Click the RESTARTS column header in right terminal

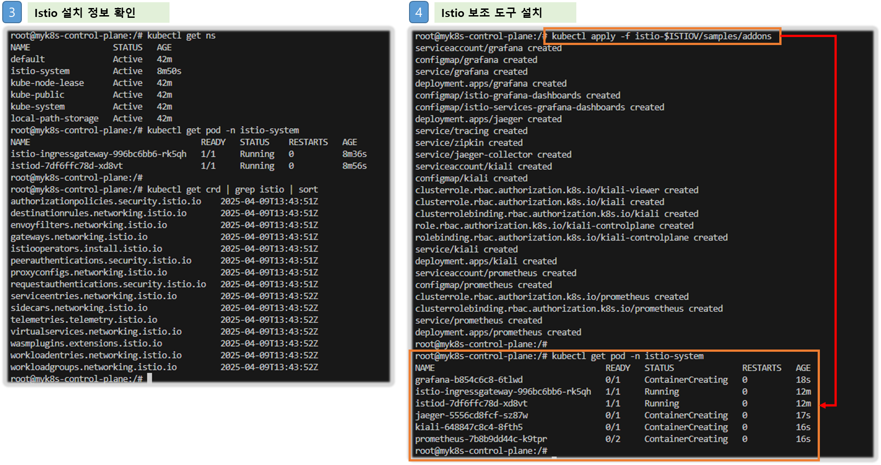pyautogui.click(x=761, y=368)
